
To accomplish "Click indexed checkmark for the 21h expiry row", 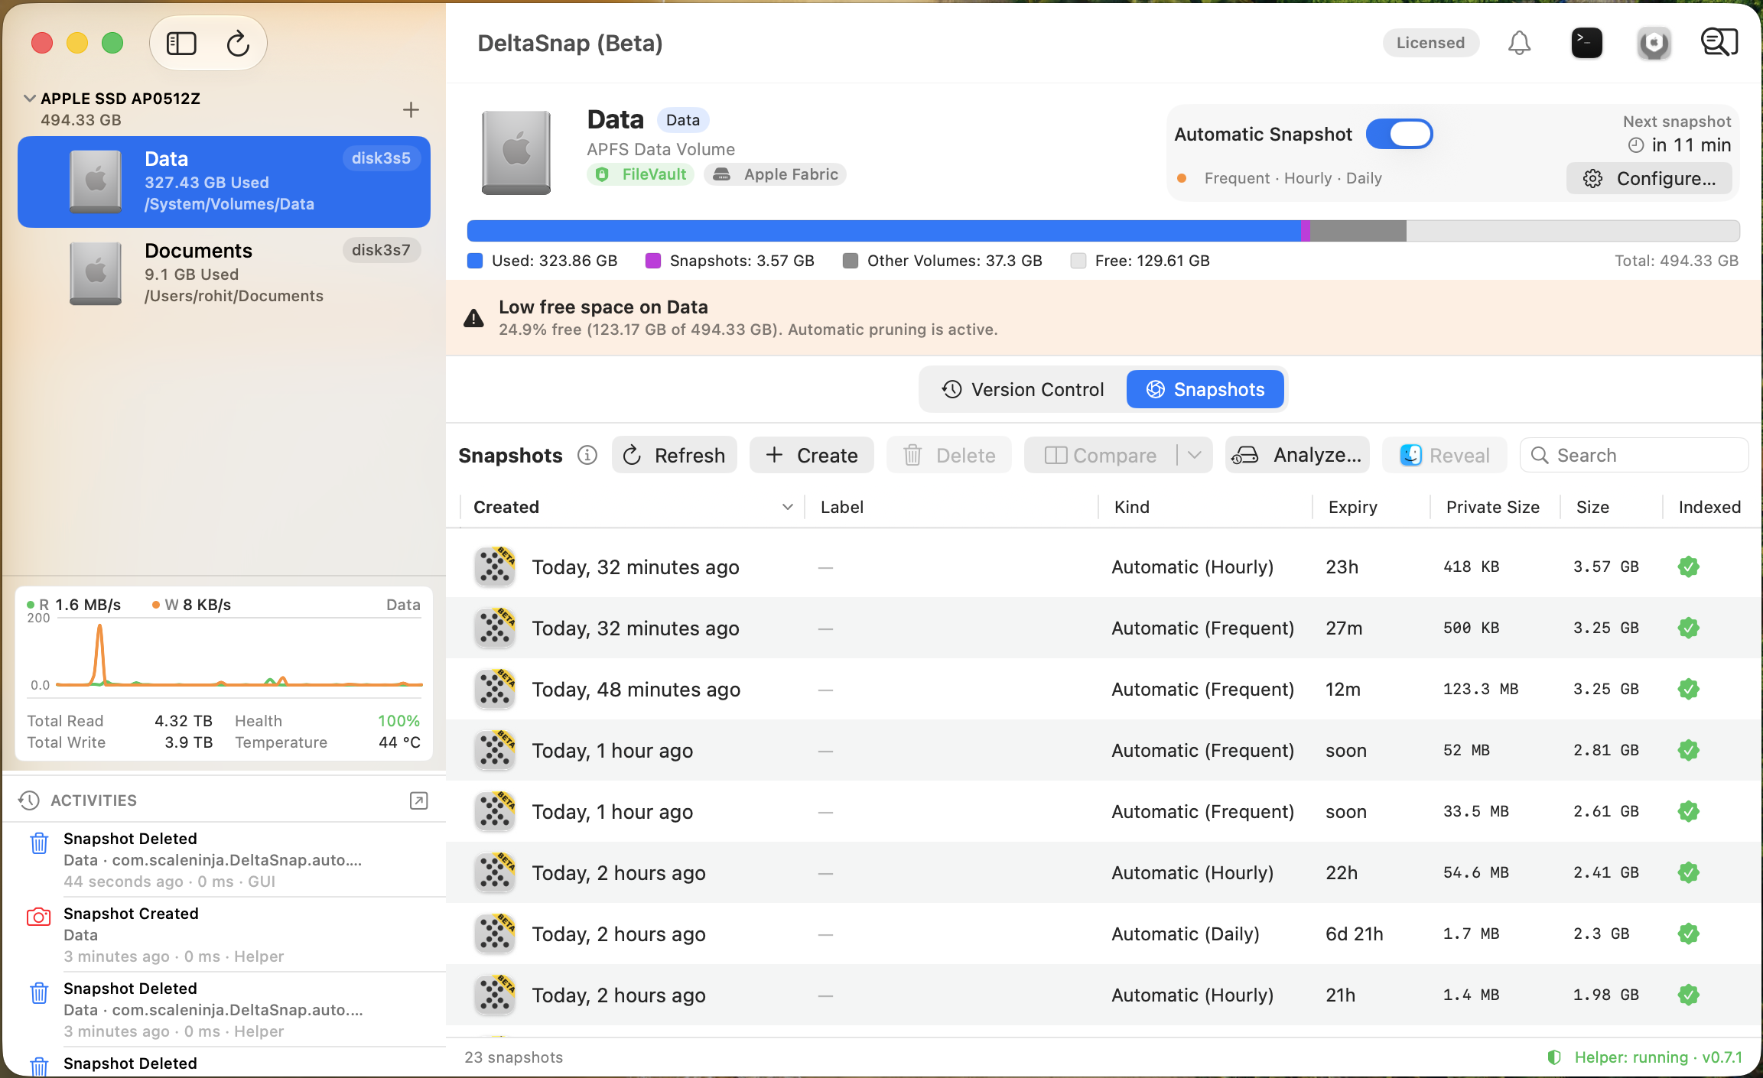I will click(1688, 995).
